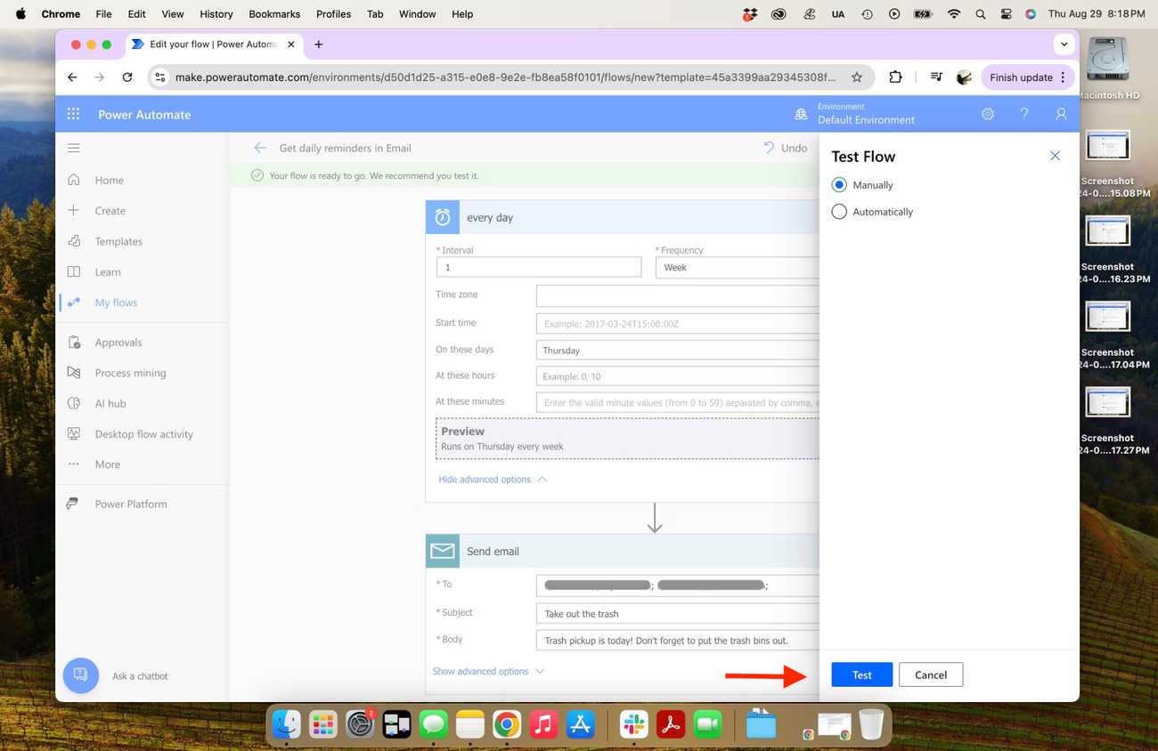The height and width of the screenshot is (751, 1158).
Task: Open Chrome extensions puzzle icon
Action: tap(895, 77)
